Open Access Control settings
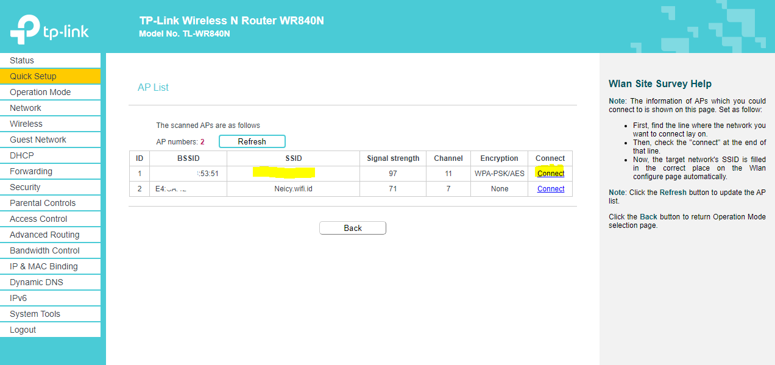This screenshot has width=775, height=365. pos(50,219)
